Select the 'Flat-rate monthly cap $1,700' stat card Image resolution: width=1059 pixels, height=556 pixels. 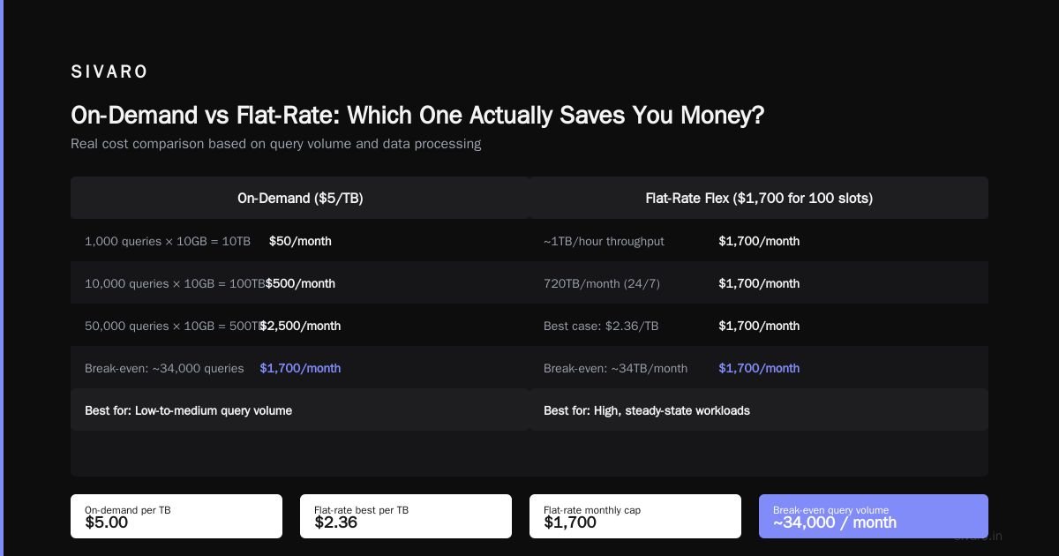pyautogui.click(x=635, y=516)
